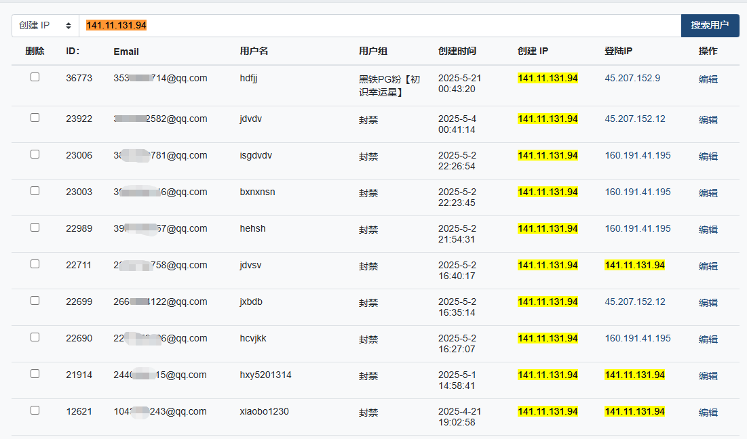The height and width of the screenshot is (439, 747).
Task: Open 编辑 for user bxnxnsn
Action: 708,193
